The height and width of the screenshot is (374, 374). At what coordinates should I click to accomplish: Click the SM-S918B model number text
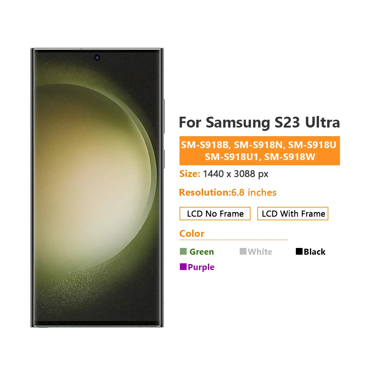coord(205,145)
